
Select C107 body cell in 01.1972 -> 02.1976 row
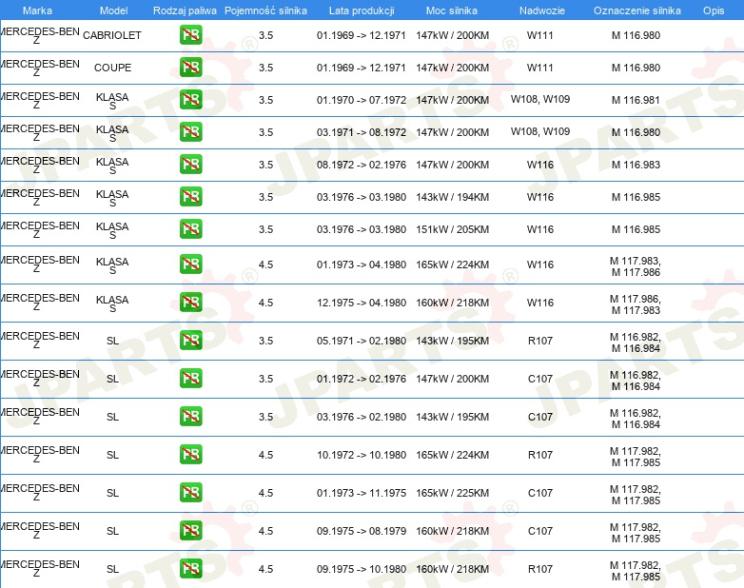[x=540, y=379]
